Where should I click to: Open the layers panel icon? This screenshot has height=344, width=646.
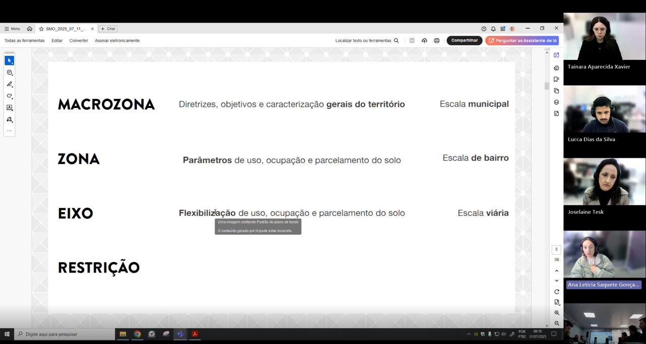tap(556, 102)
